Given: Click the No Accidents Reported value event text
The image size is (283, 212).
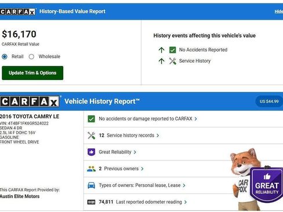Looking at the screenshot, I should pos(203,50).
